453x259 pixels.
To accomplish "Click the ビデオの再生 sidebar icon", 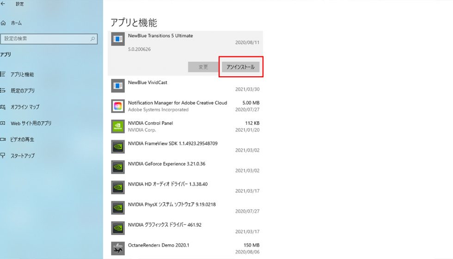I will (3, 139).
